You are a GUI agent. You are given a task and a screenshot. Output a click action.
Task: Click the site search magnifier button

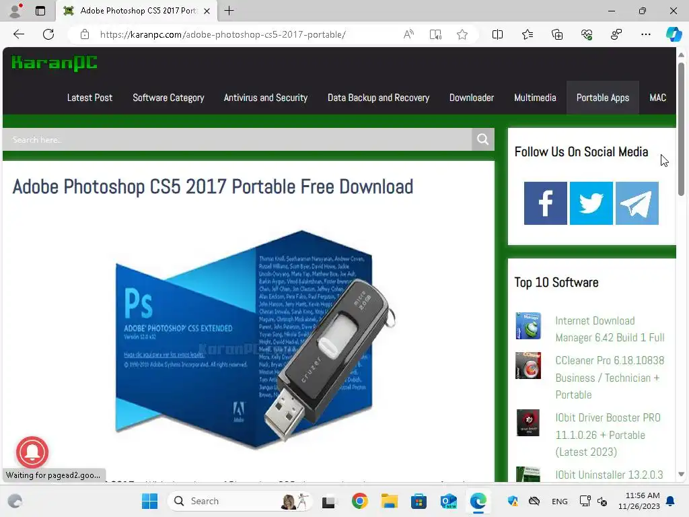tap(482, 139)
